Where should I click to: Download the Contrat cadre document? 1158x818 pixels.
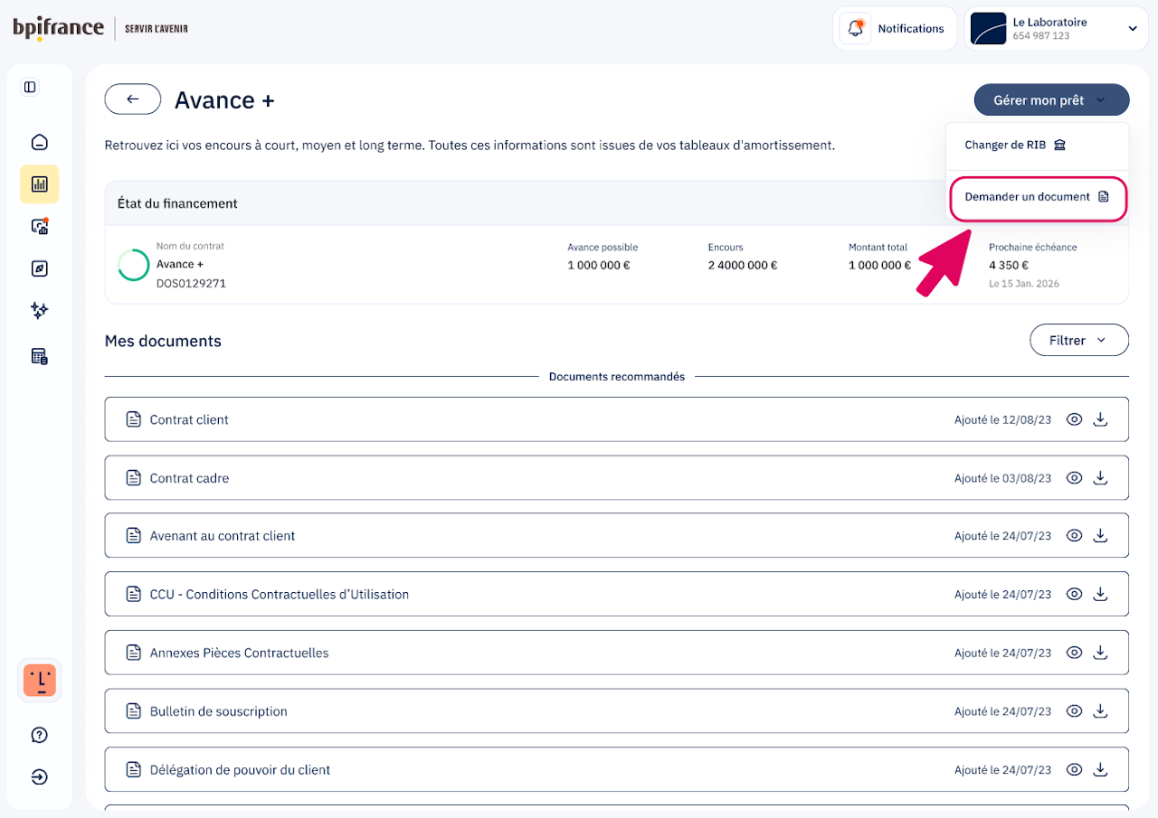1100,478
